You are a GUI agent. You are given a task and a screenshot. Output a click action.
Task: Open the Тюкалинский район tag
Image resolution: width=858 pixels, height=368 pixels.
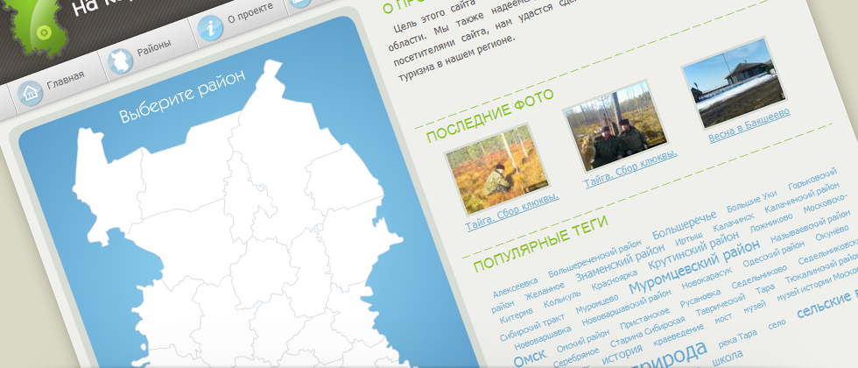(822, 268)
